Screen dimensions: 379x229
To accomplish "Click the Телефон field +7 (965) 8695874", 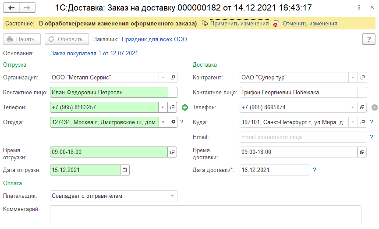I will pos(294,107).
